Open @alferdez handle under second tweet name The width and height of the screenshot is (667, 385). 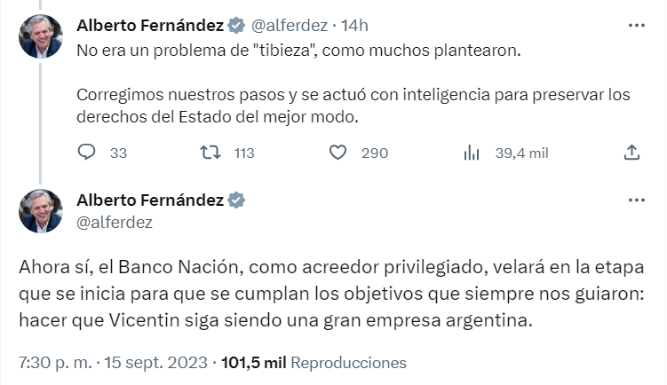(115, 222)
